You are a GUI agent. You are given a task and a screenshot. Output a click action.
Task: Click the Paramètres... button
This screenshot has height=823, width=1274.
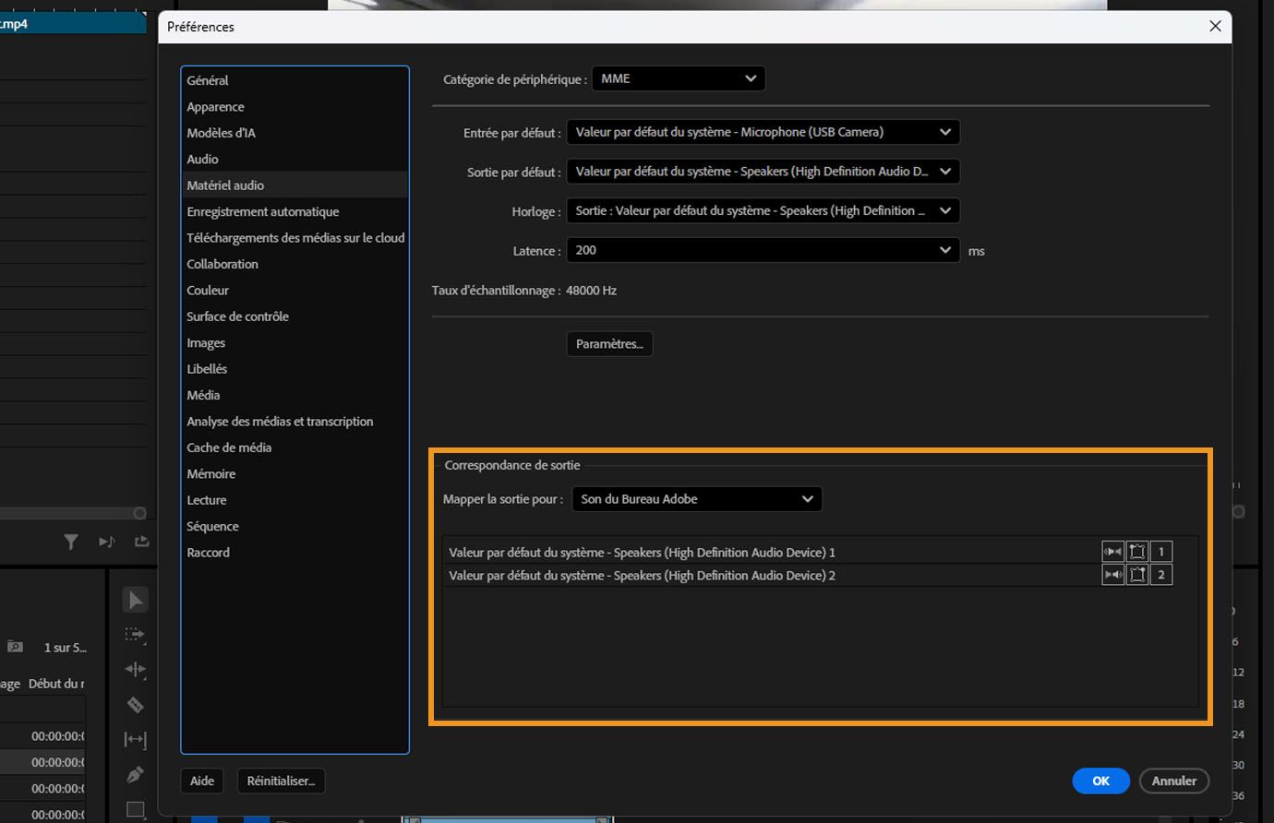tap(609, 344)
